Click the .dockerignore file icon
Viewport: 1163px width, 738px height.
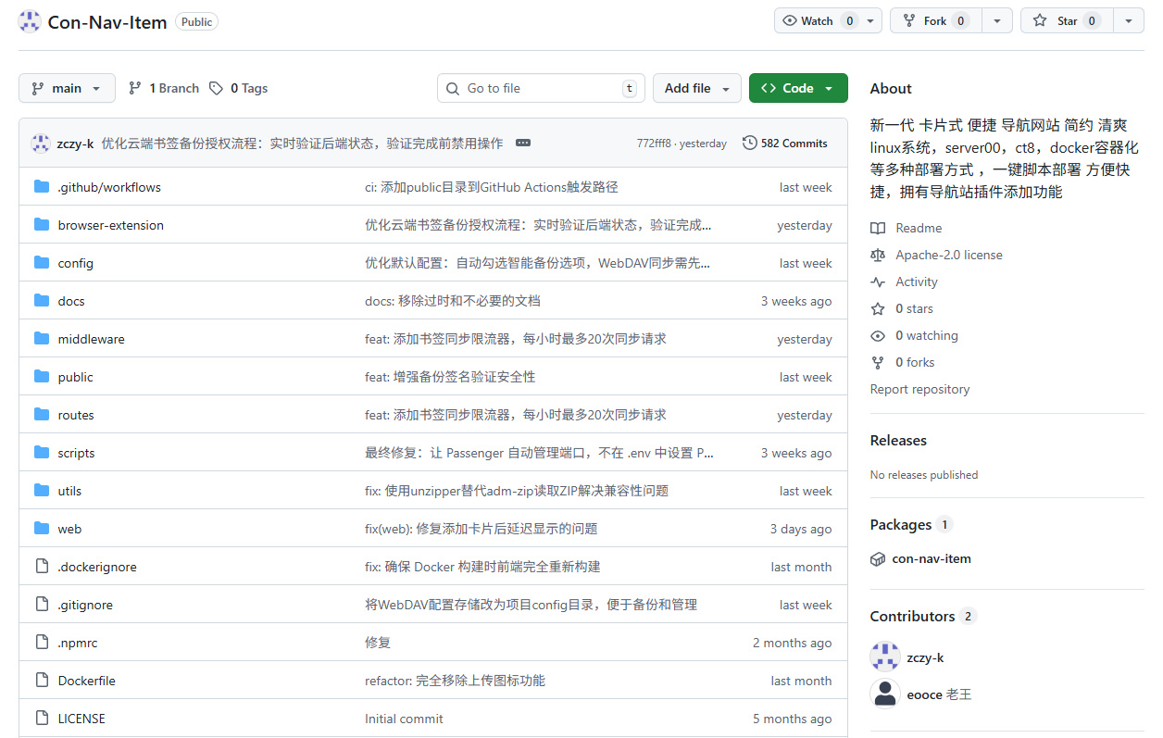coord(42,567)
